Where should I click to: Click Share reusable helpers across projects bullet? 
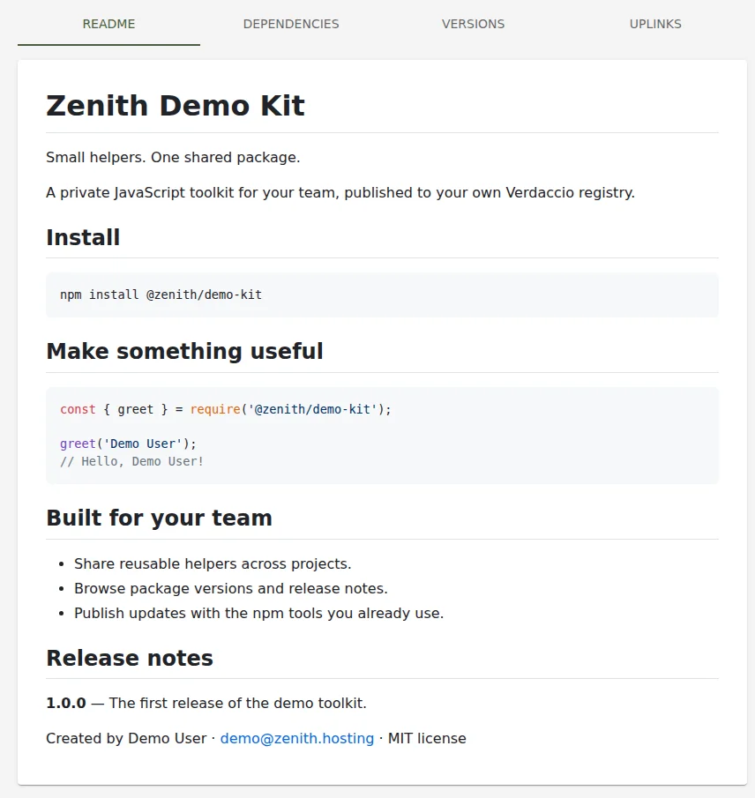213,564
